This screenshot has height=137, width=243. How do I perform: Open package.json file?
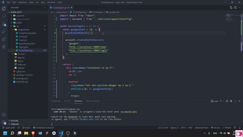click(x=28, y=78)
